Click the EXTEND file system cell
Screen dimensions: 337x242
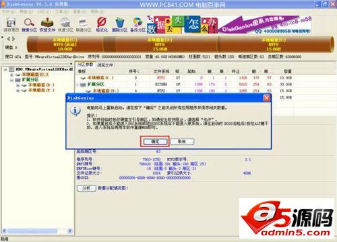click(x=161, y=85)
